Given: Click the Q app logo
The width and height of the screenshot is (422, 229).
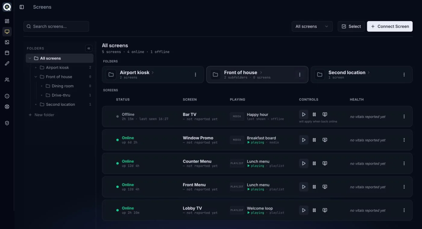Looking at the screenshot, I should [x=7, y=7].
